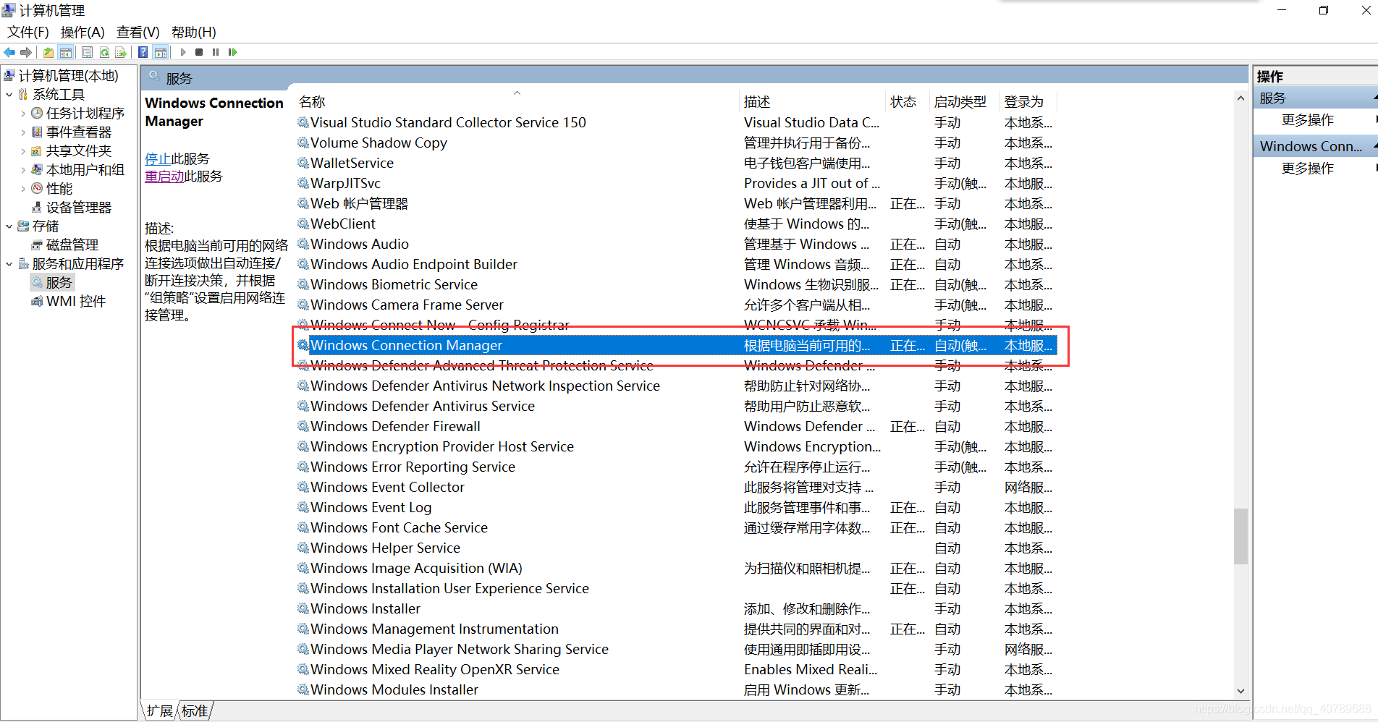Viewport: 1378px width, 722px height.
Task: Click the Start service play button
Action: tap(183, 52)
